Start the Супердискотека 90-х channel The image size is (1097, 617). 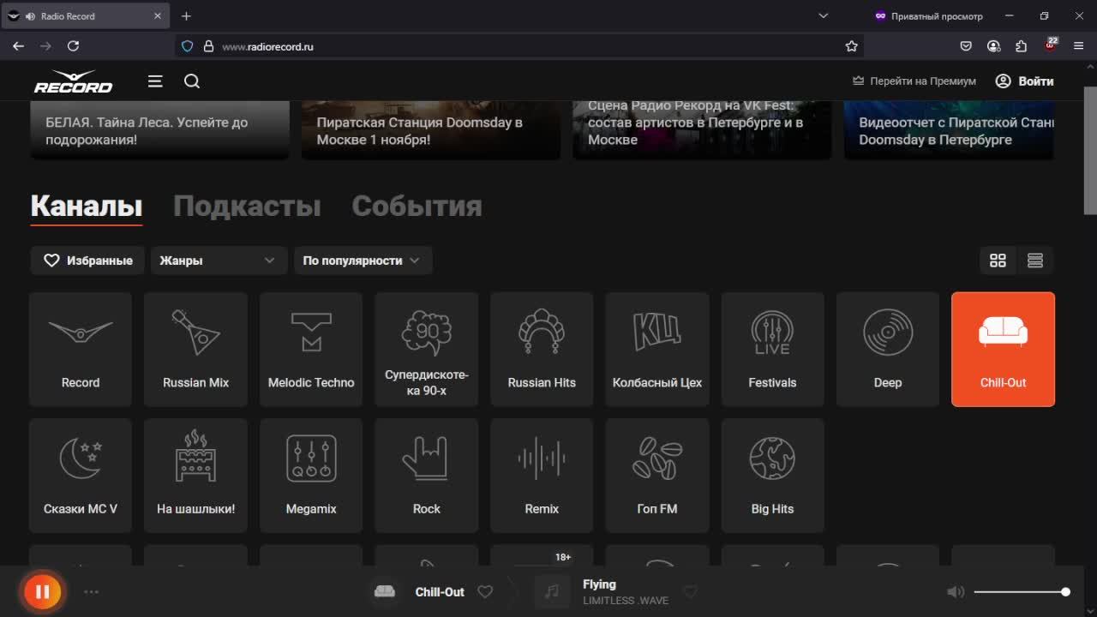click(x=427, y=350)
